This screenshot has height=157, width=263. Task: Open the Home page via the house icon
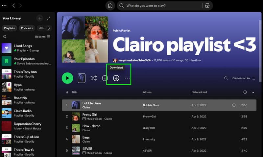point(110,6)
